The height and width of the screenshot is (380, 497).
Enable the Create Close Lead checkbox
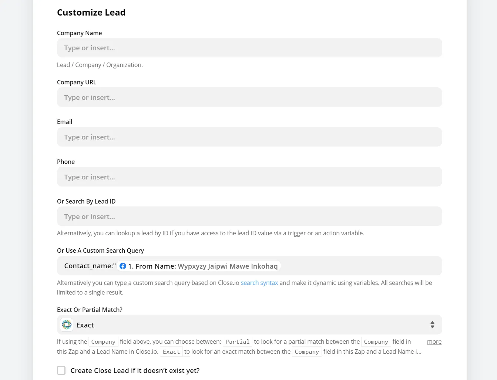[x=61, y=370]
